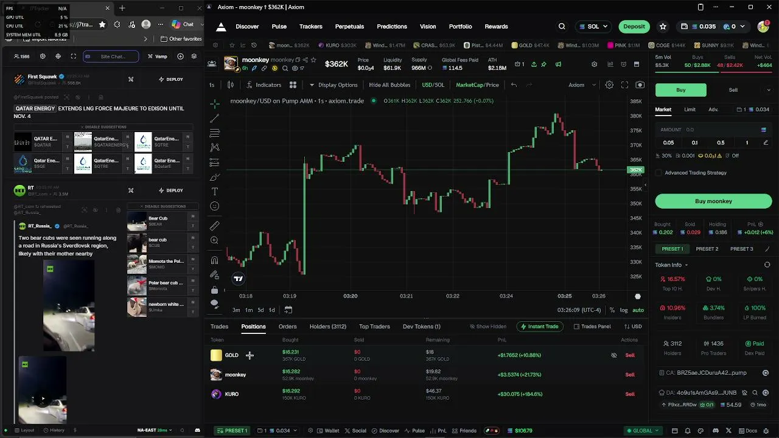Switch to the Holders (3112) tab
Viewport: 779px width, 438px height.
327,327
